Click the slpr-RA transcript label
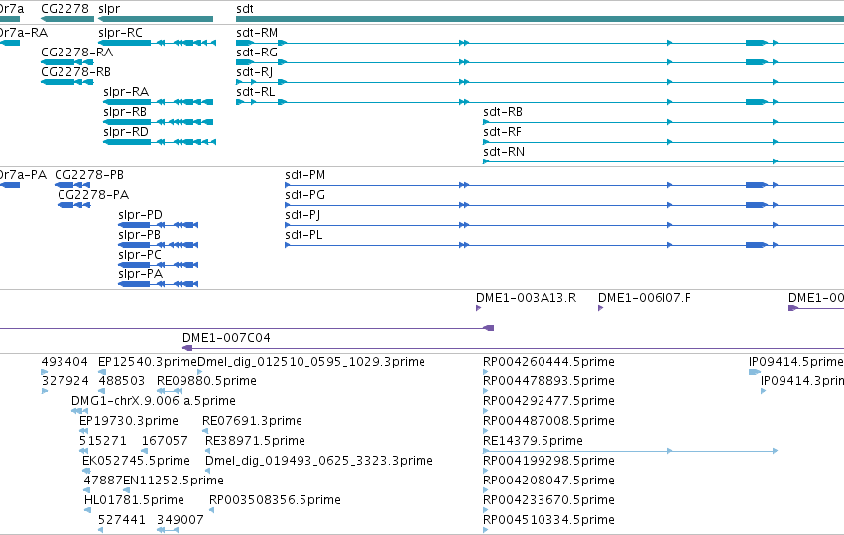Image resolution: width=844 pixels, height=535 pixels. (126, 92)
